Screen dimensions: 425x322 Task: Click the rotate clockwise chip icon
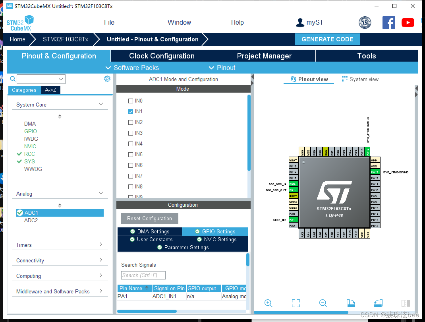(351, 303)
